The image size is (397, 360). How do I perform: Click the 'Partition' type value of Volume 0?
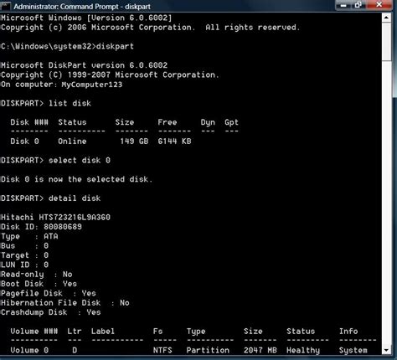click(208, 350)
